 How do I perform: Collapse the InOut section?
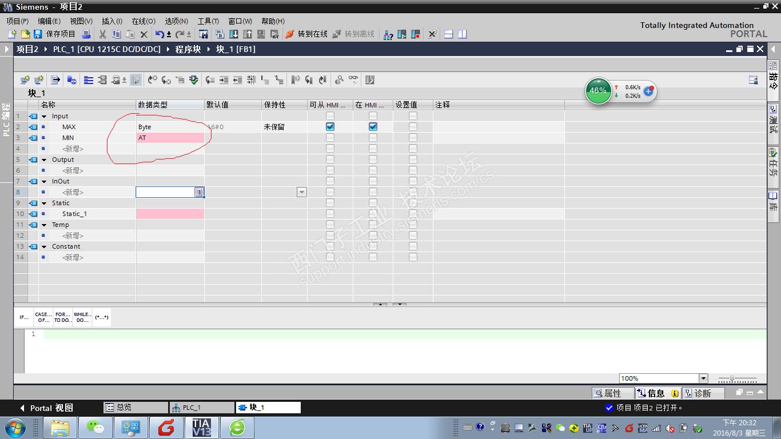(44, 181)
